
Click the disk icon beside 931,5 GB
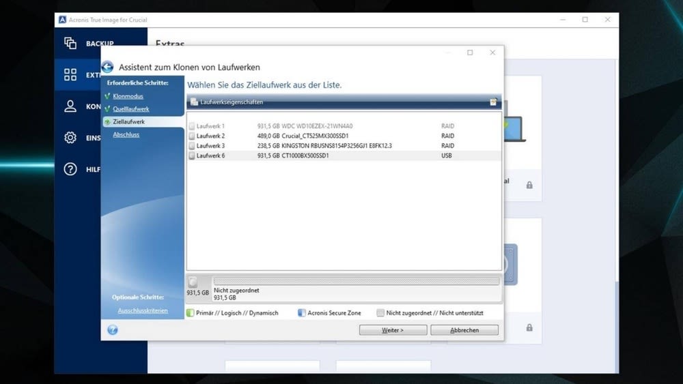[193, 282]
